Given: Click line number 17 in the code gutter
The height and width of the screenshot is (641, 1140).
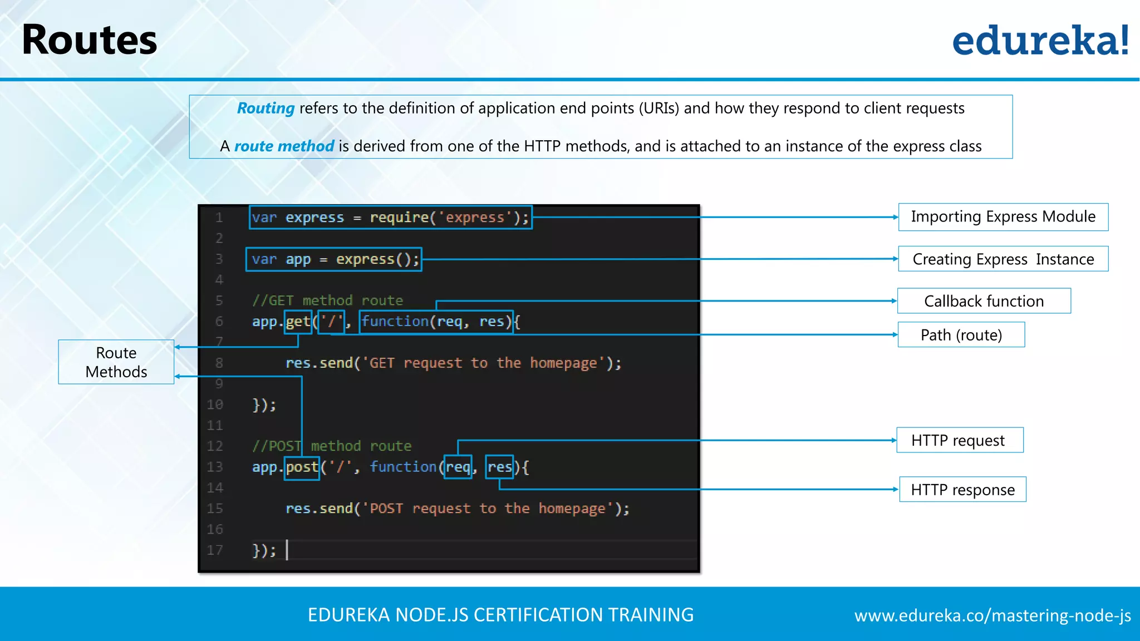Looking at the screenshot, I should (215, 550).
